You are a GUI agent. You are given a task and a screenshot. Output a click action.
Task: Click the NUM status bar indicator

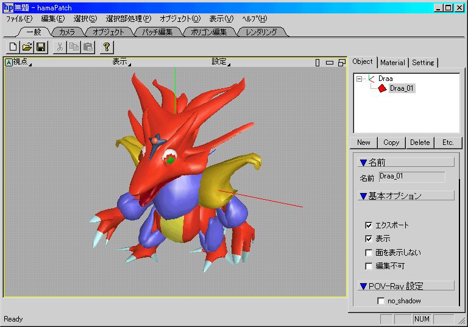coord(422,319)
